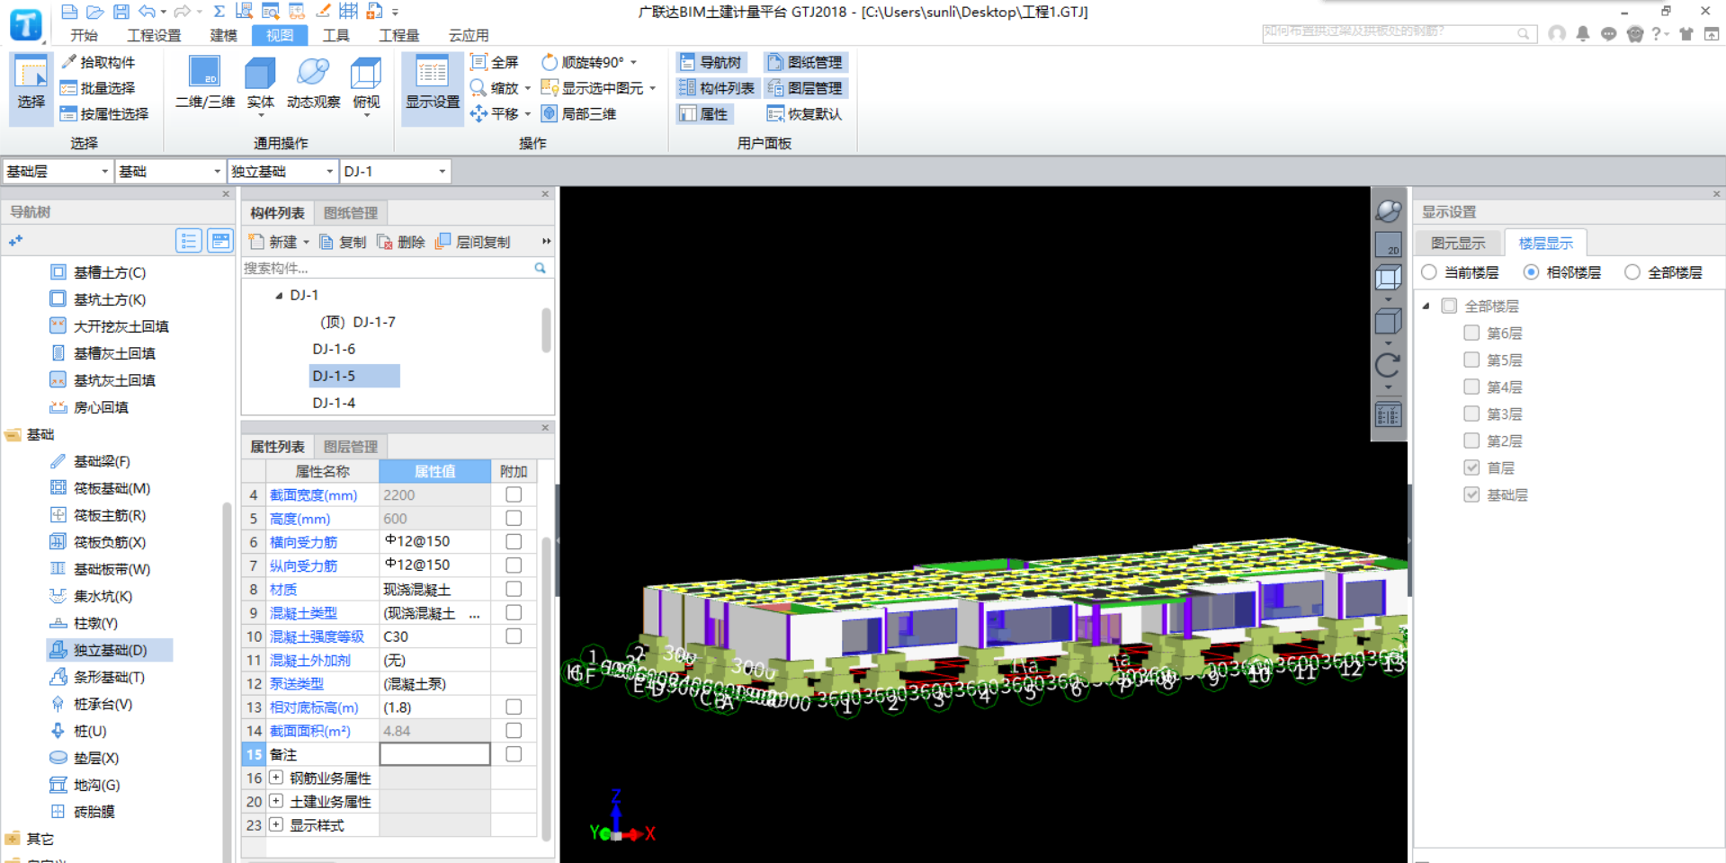Collapse the DJ-1 tree node
Screen dimensions: 1726x863
point(279,295)
